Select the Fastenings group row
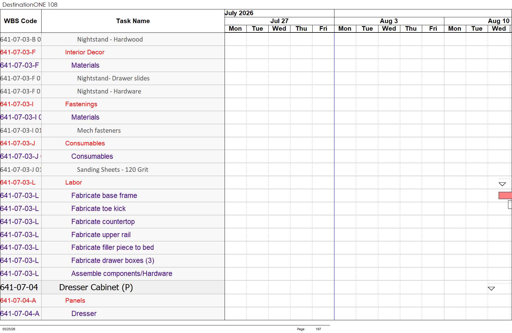This screenshot has height=333, width=512. [x=81, y=104]
